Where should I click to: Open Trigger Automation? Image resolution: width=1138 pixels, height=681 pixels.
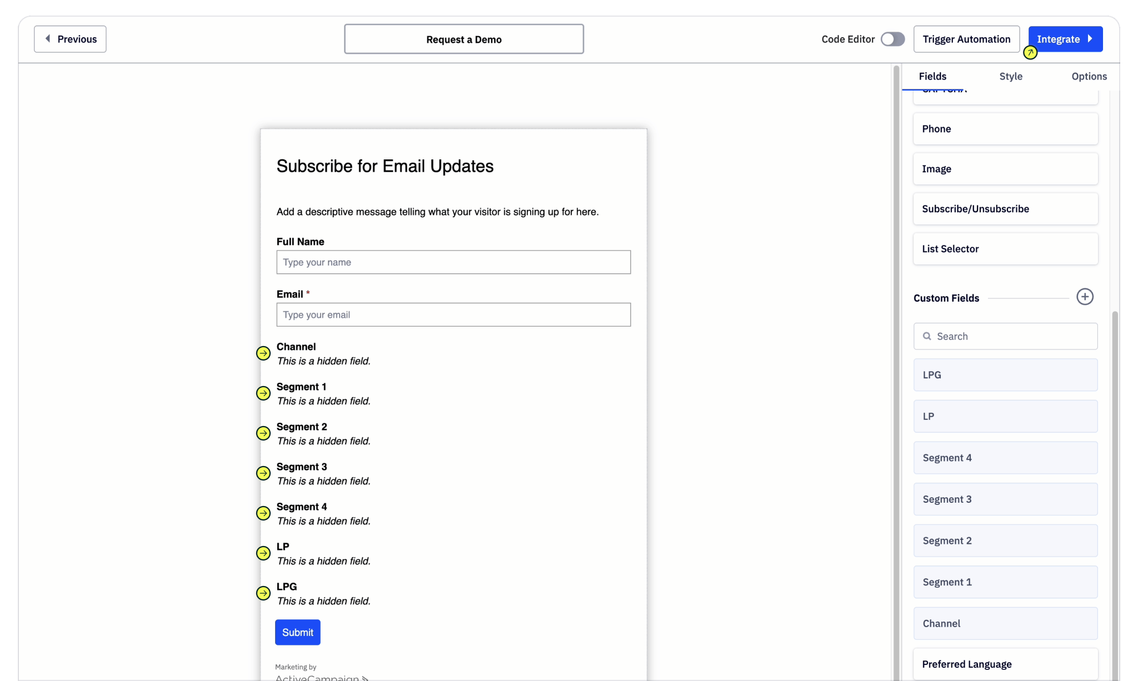click(966, 39)
